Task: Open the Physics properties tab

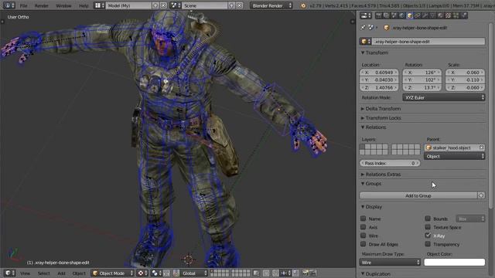Action: click(x=463, y=15)
